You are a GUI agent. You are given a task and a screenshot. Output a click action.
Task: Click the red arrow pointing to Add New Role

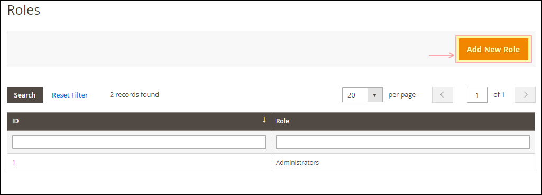(x=442, y=55)
